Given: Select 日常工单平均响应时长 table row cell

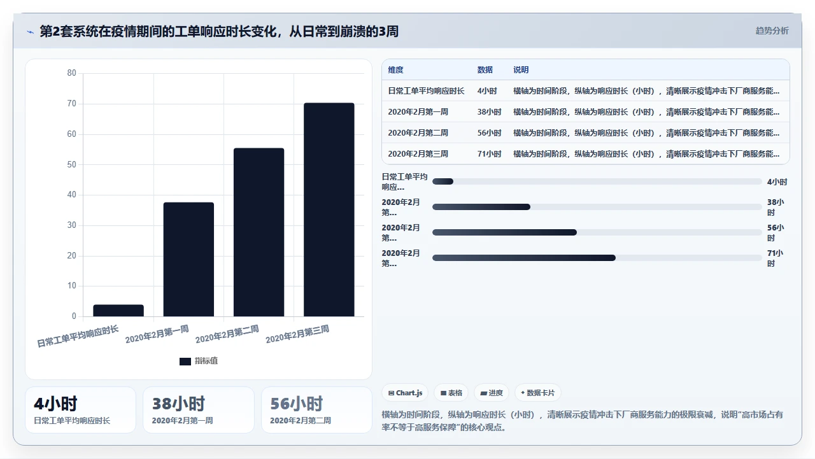Looking at the screenshot, I should click(x=426, y=91).
